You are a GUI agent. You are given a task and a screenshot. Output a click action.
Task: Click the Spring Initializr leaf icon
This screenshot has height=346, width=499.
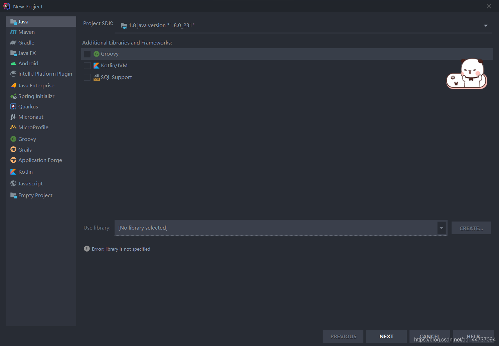pos(13,96)
